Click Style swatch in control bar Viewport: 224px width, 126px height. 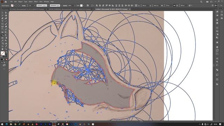(81, 6)
